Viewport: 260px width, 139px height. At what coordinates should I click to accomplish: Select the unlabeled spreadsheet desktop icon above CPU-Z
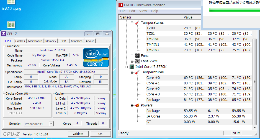11,25
